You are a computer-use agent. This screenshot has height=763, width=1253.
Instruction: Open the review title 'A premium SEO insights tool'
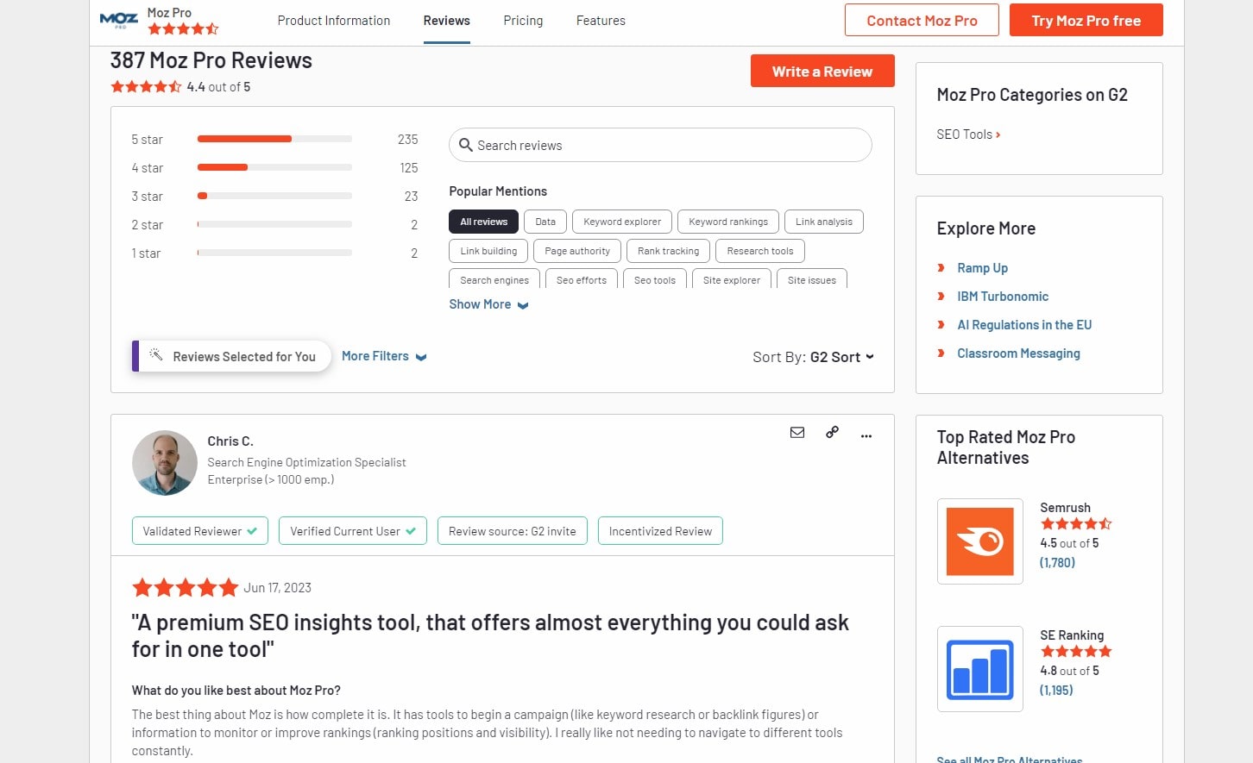click(x=490, y=635)
